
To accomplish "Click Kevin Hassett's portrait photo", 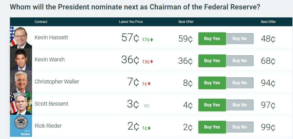I will tap(21, 38).
